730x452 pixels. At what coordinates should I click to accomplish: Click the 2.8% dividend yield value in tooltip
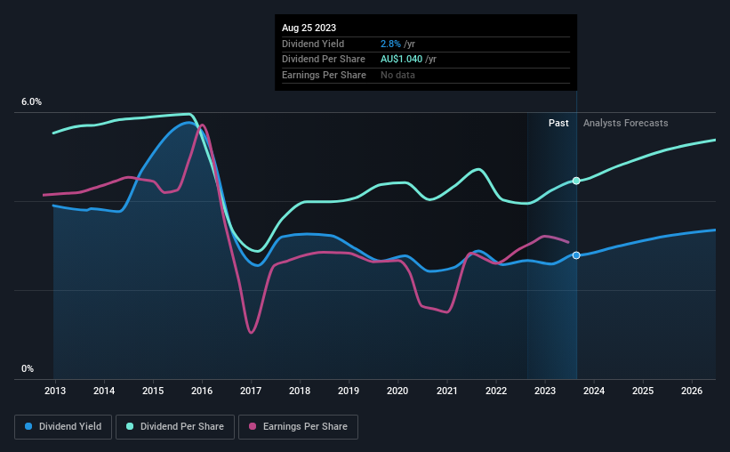click(x=390, y=44)
